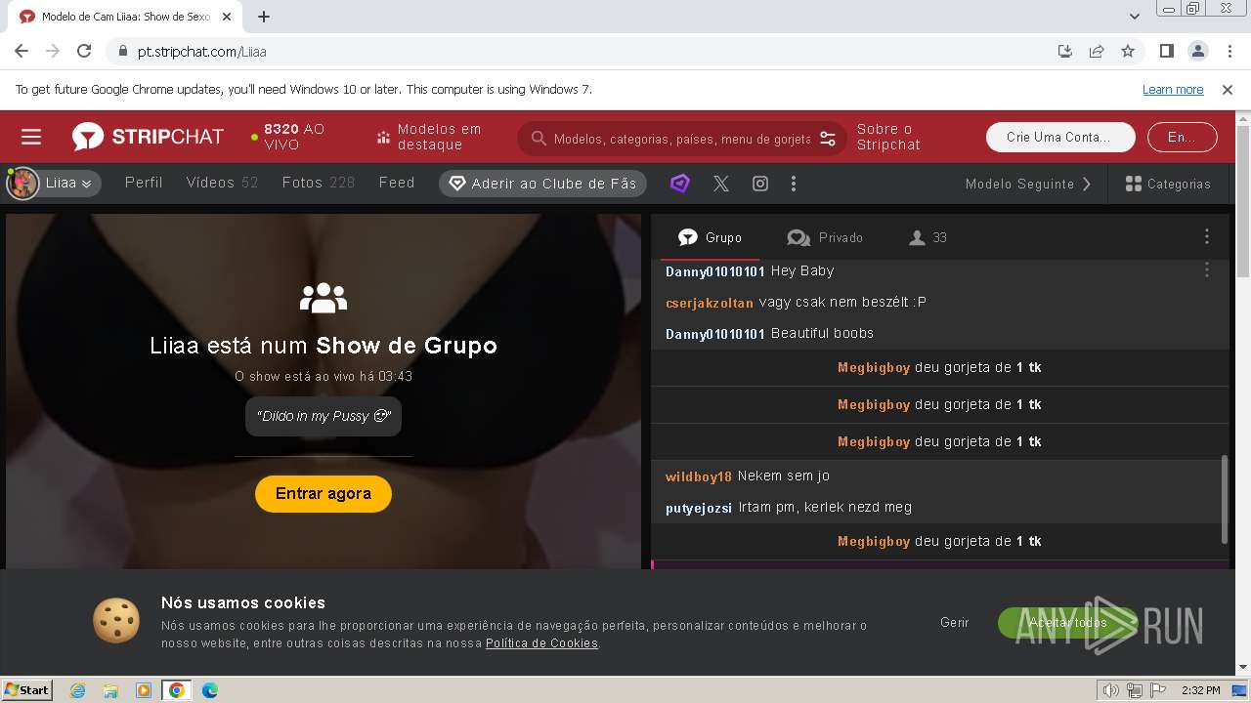The height and width of the screenshot is (703, 1251).
Task: Bookmark this page with star icon
Action: pos(1128,52)
